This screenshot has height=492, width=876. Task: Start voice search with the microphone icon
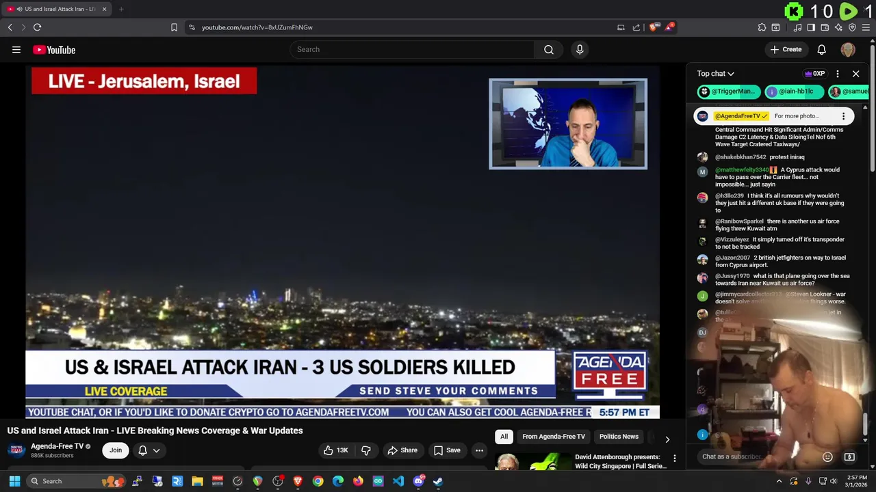click(x=580, y=49)
